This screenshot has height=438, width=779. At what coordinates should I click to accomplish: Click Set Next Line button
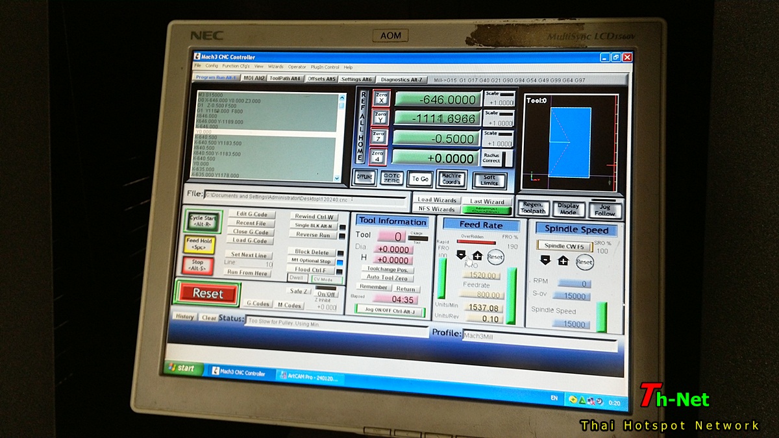[x=249, y=256]
